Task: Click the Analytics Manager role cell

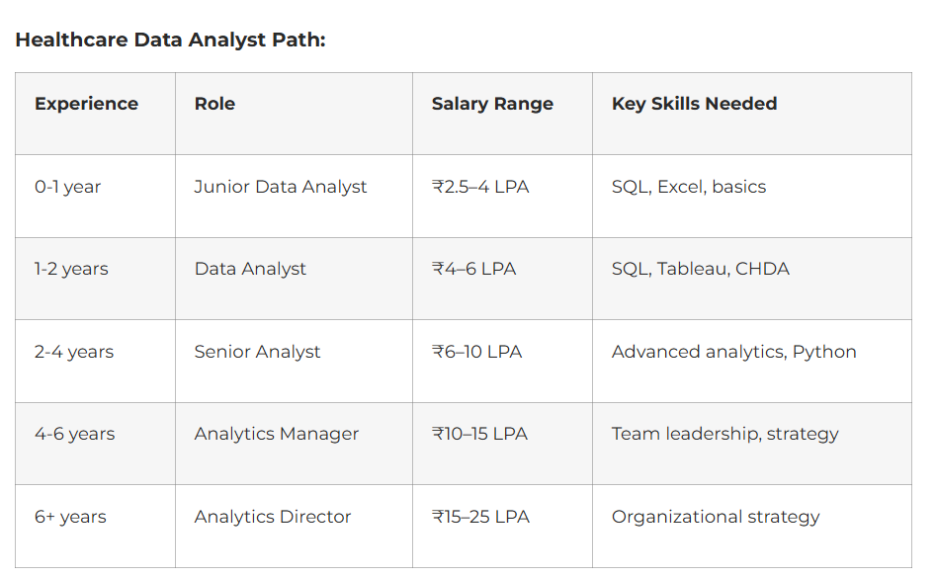Action: (276, 434)
